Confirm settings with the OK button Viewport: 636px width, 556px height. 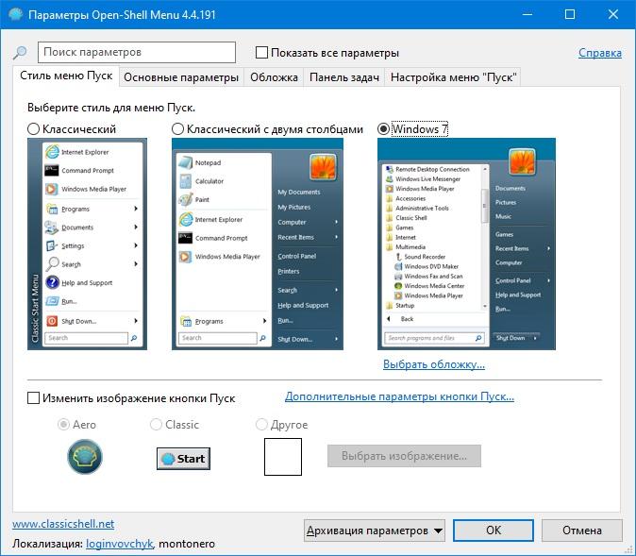(494, 531)
